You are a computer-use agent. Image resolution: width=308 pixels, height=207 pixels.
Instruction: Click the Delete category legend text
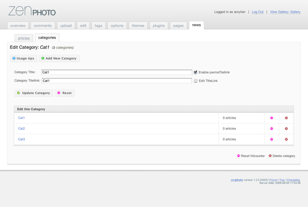pyautogui.click(x=284, y=156)
